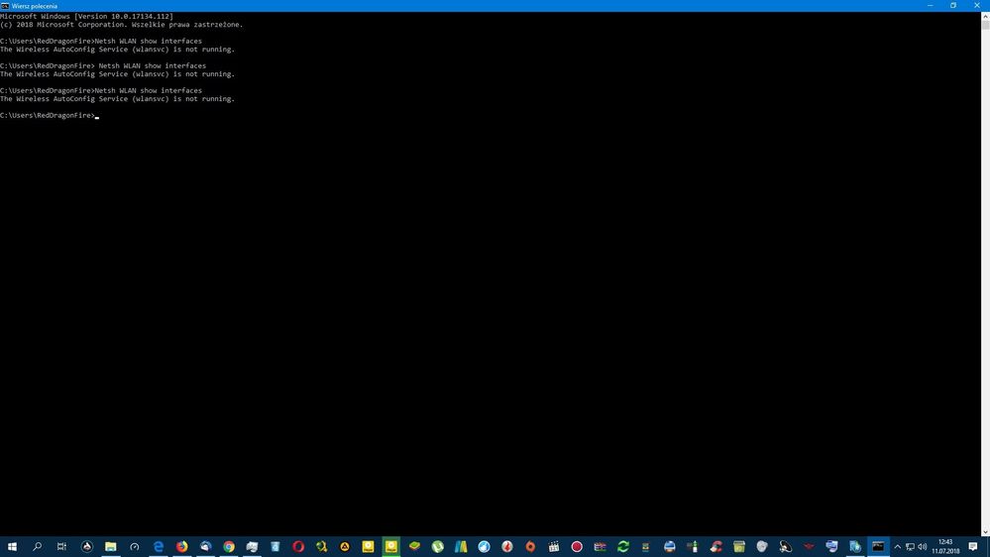Launch the colorful books library icon

tap(461, 546)
